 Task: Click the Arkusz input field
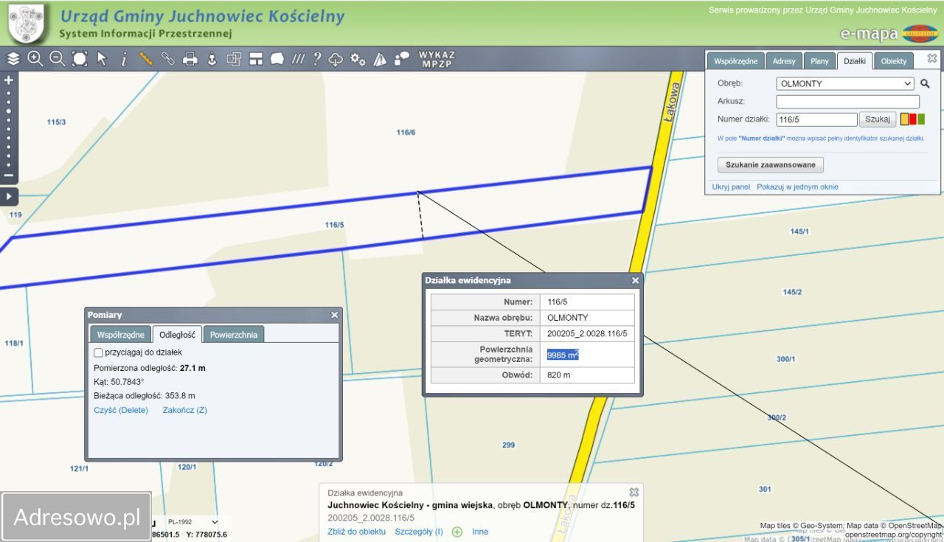pyautogui.click(x=847, y=102)
